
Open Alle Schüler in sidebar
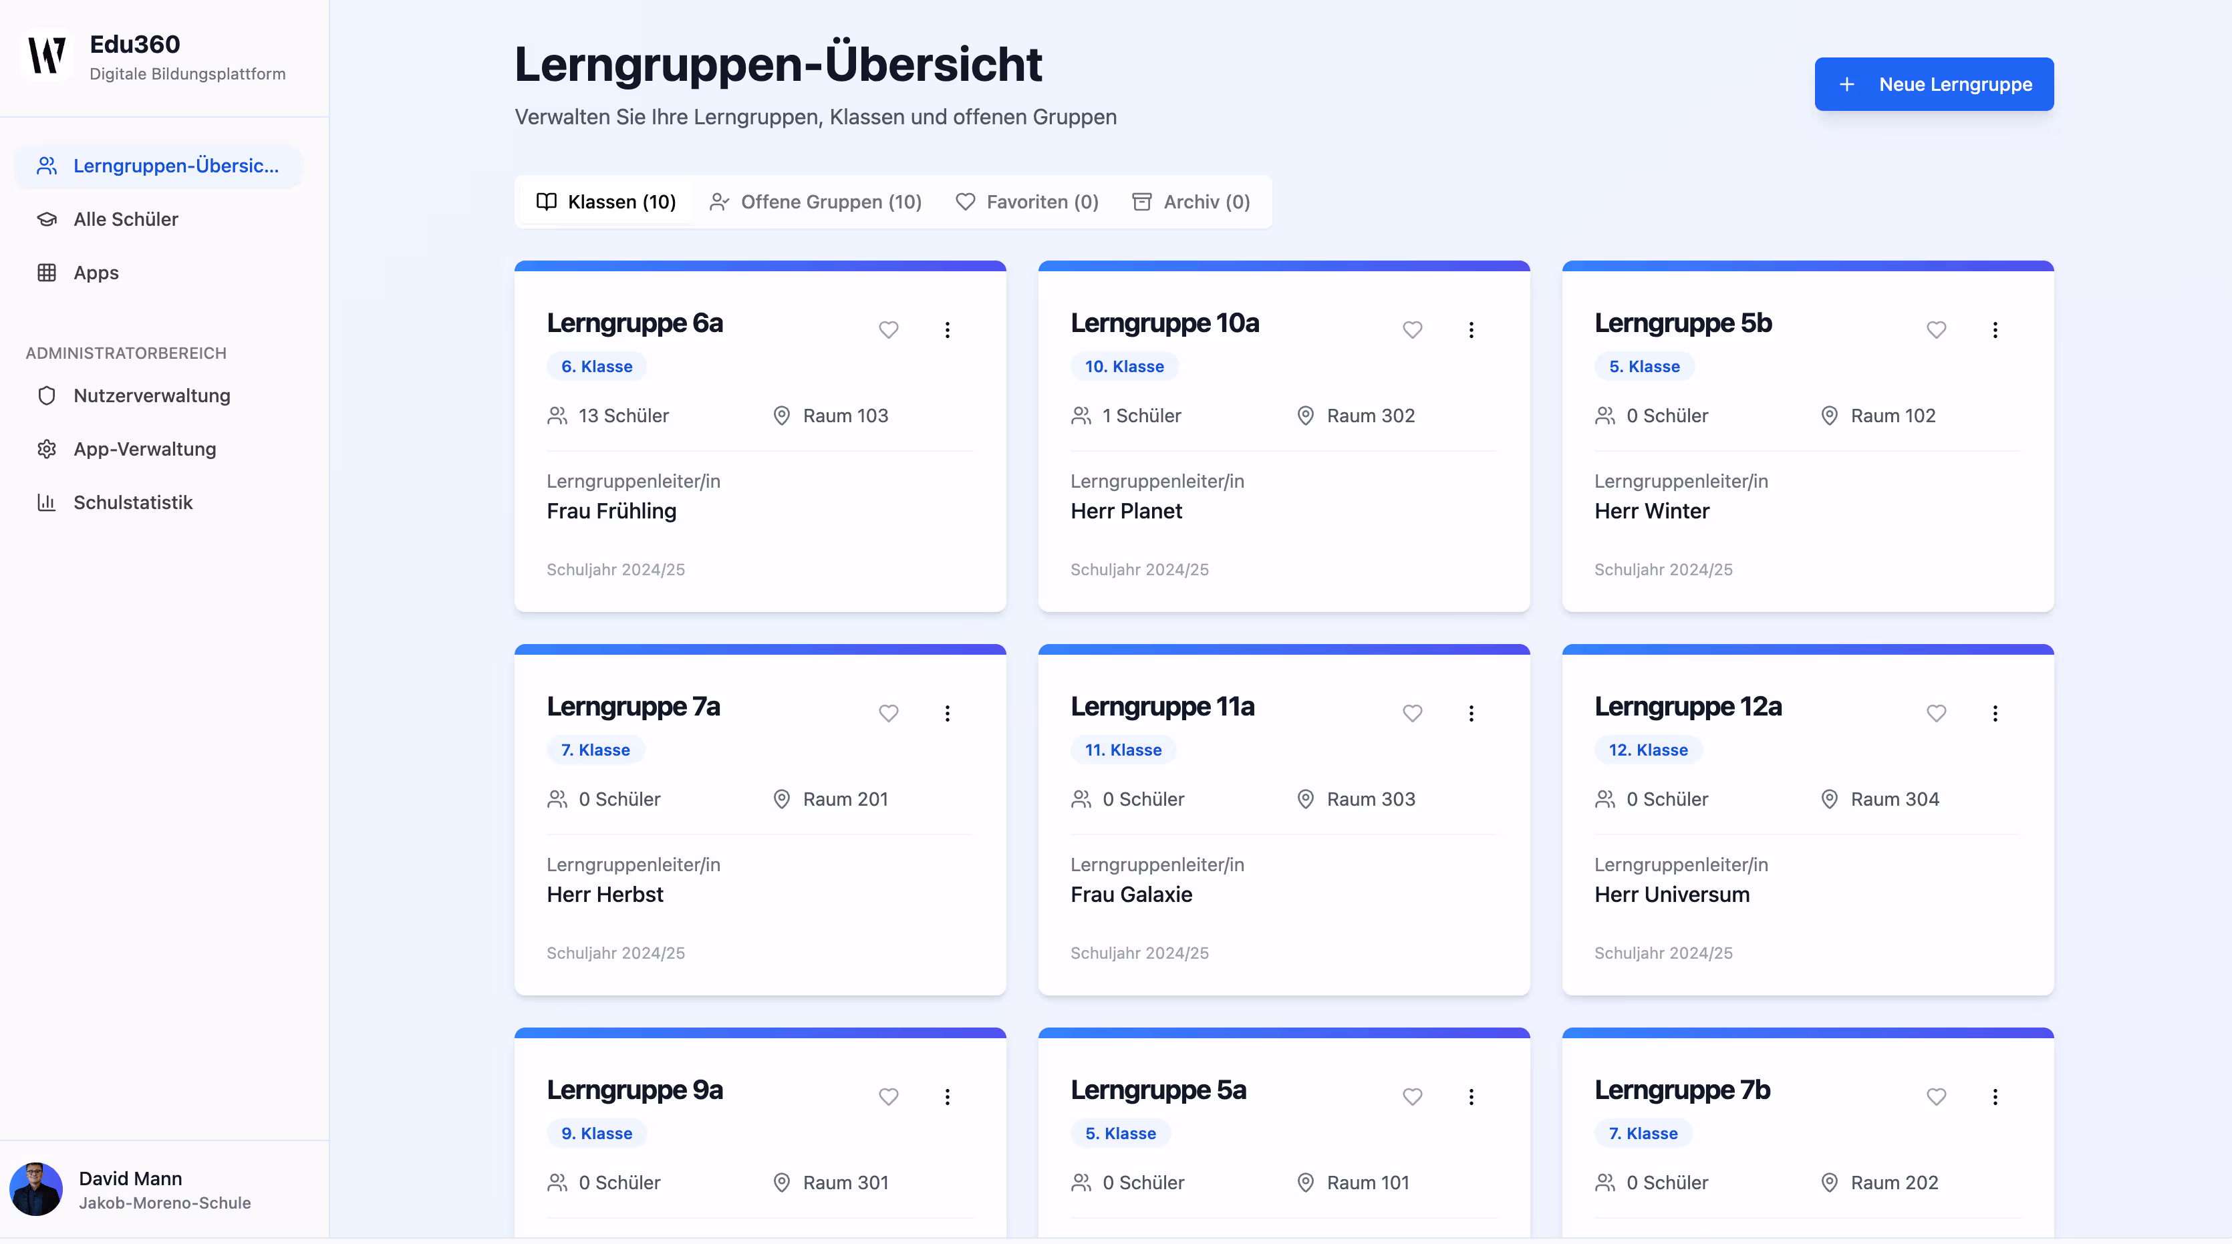[x=126, y=219]
